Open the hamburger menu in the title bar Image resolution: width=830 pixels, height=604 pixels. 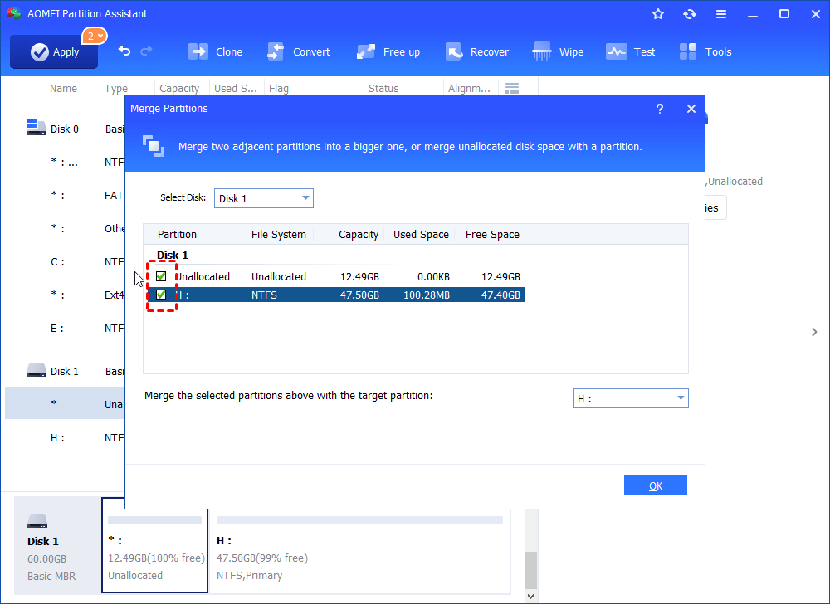click(721, 14)
